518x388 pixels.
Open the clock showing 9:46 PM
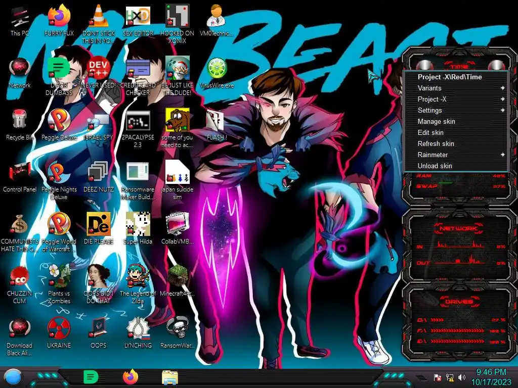pyautogui.click(x=491, y=377)
